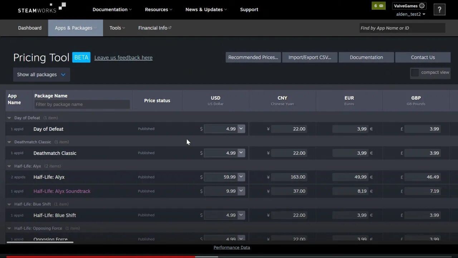Click the 2 appids label for Alyx
This screenshot has height=258, width=458.
pyautogui.click(x=18, y=177)
